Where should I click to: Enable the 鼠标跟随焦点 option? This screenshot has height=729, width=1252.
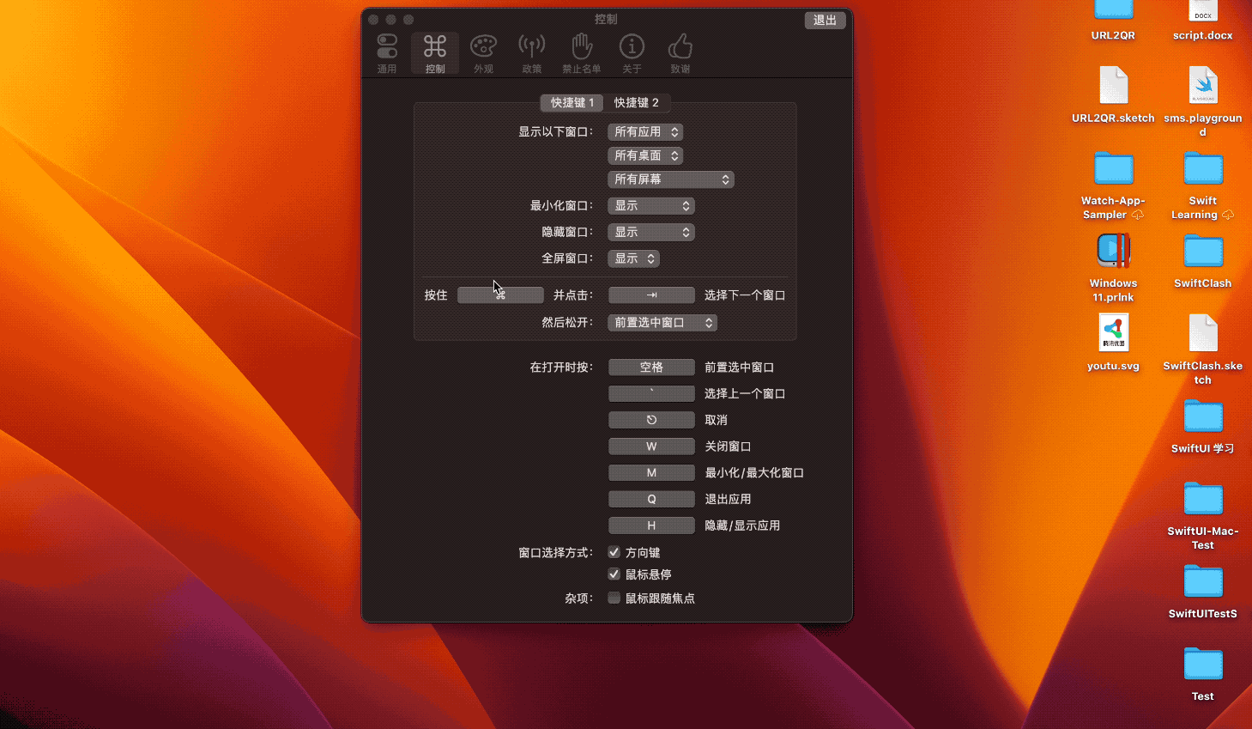pos(614,598)
